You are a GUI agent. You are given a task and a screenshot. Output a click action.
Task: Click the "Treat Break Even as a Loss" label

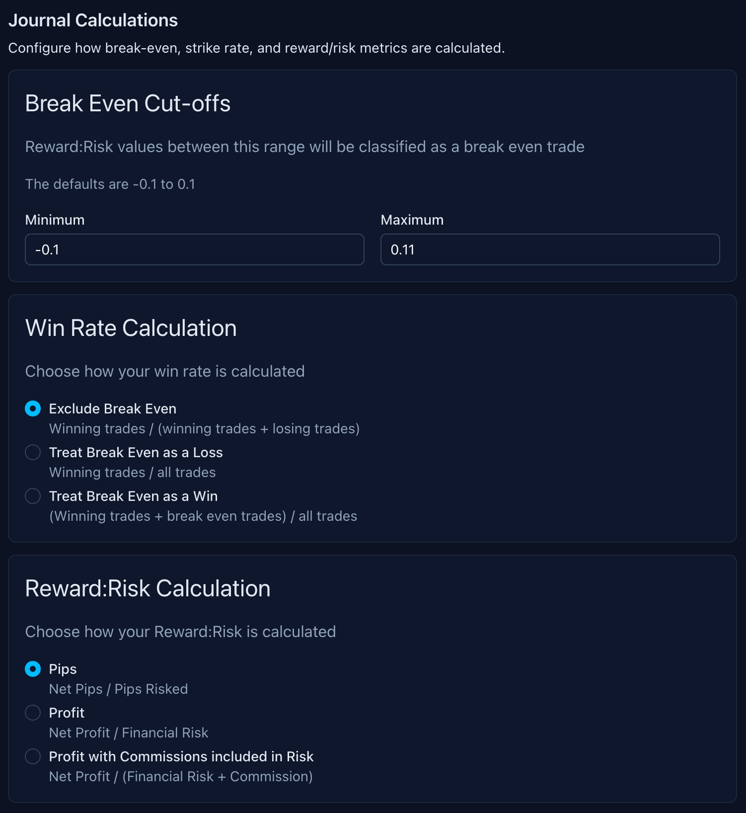tap(136, 453)
